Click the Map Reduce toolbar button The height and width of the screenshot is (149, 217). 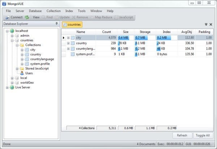pos(101,17)
